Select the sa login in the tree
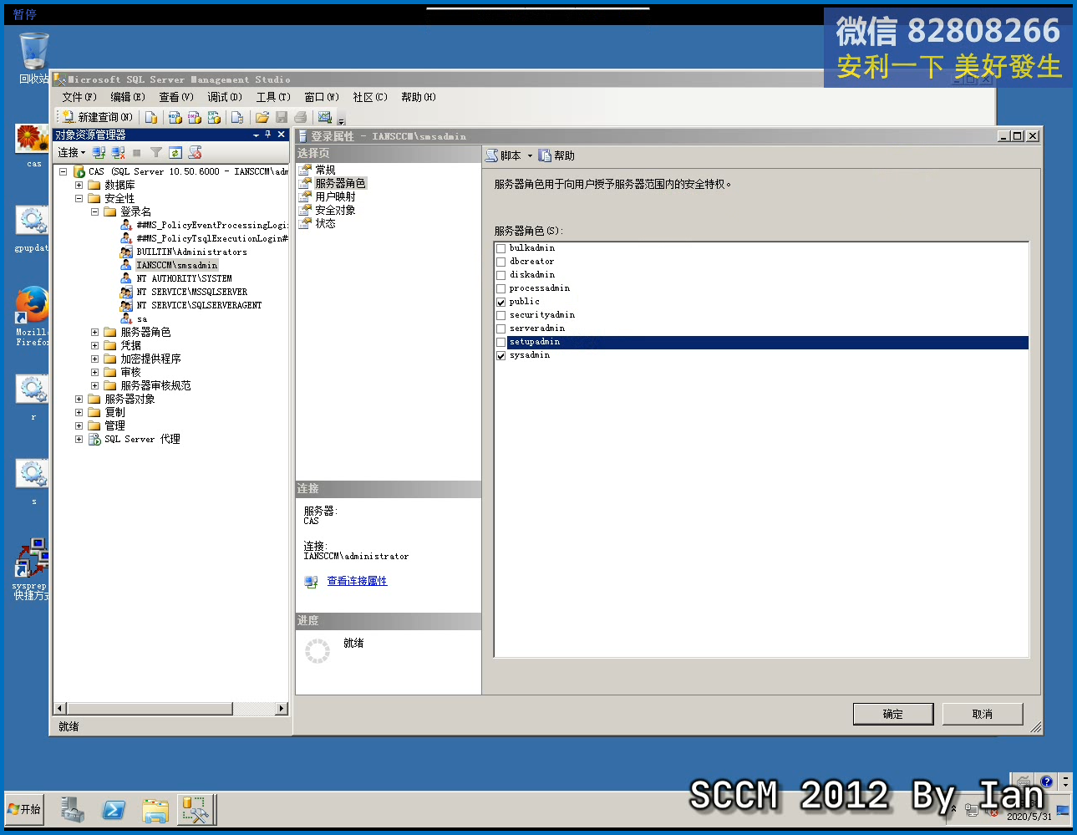1077x835 pixels. [x=141, y=318]
